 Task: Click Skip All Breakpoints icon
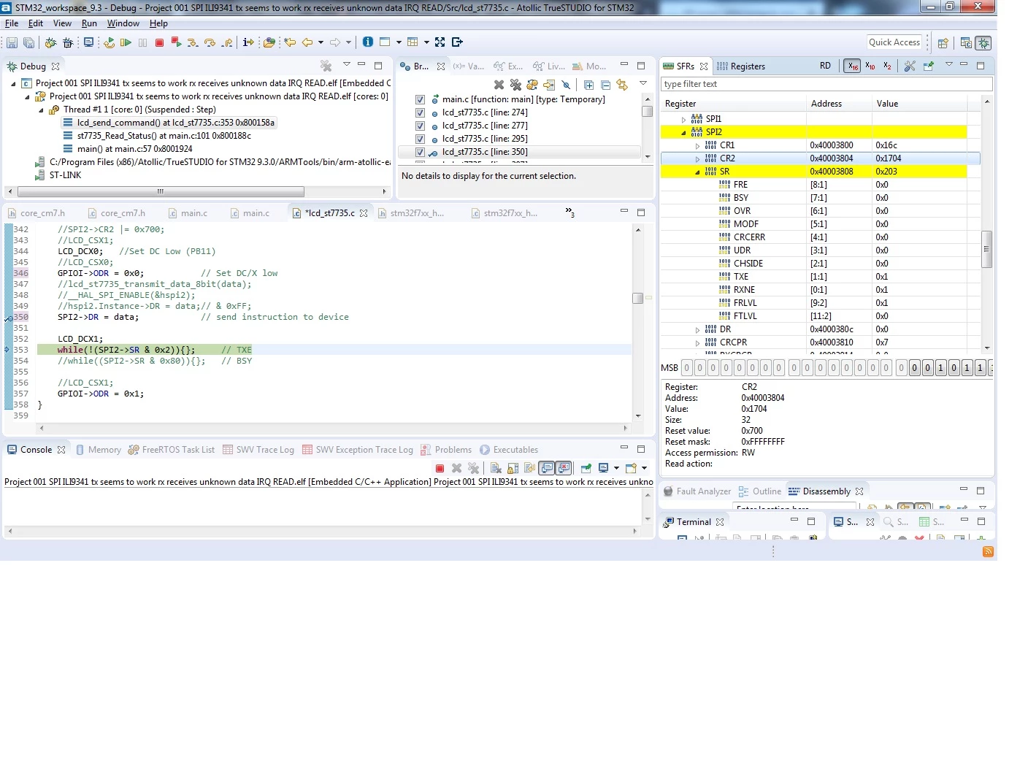(x=566, y=85)
